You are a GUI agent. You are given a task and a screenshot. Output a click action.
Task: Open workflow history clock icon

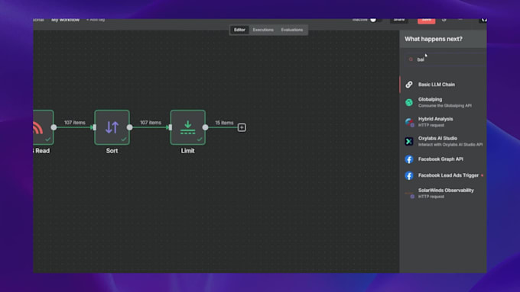(444, 20)
